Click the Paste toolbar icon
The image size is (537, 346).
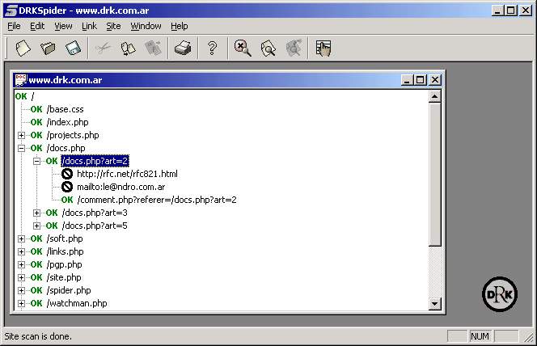(x=153, y=48)
